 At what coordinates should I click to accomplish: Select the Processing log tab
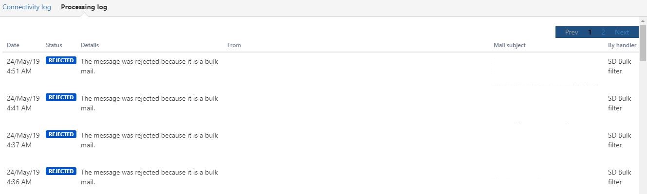tap(84, 7)
